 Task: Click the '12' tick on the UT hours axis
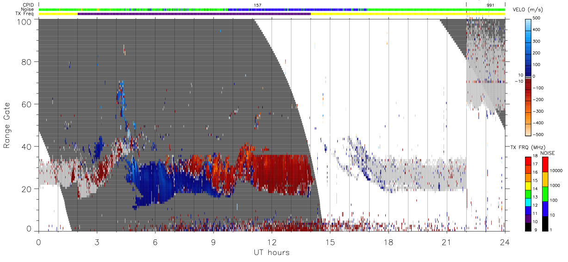coord(272,242)
